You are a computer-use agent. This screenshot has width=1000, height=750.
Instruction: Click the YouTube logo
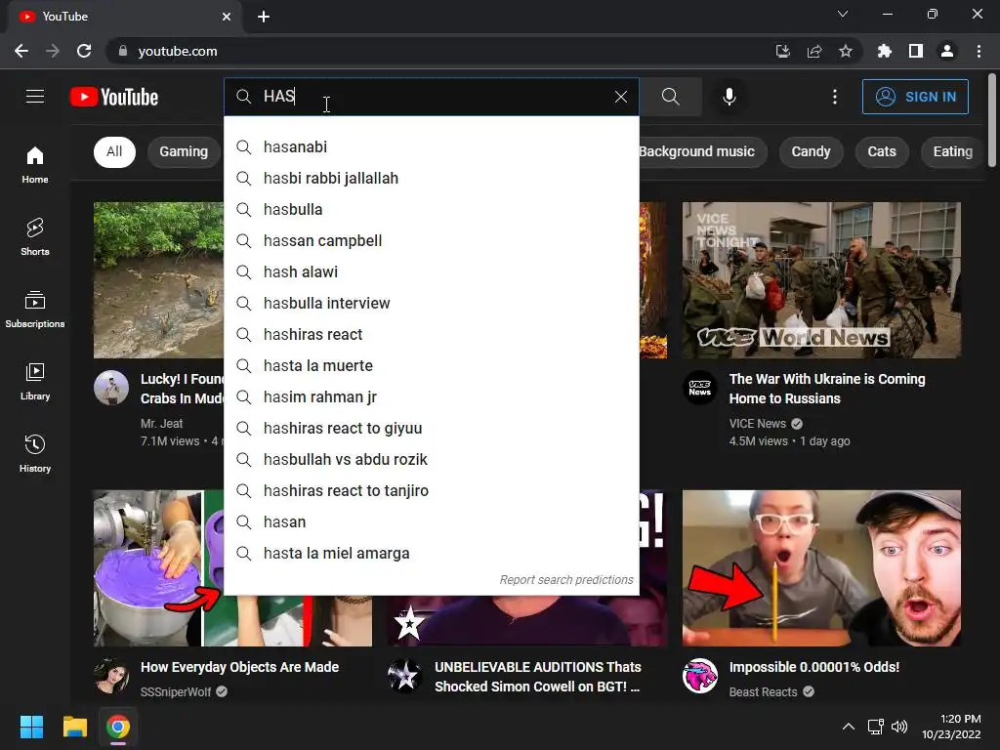(114, 97)
